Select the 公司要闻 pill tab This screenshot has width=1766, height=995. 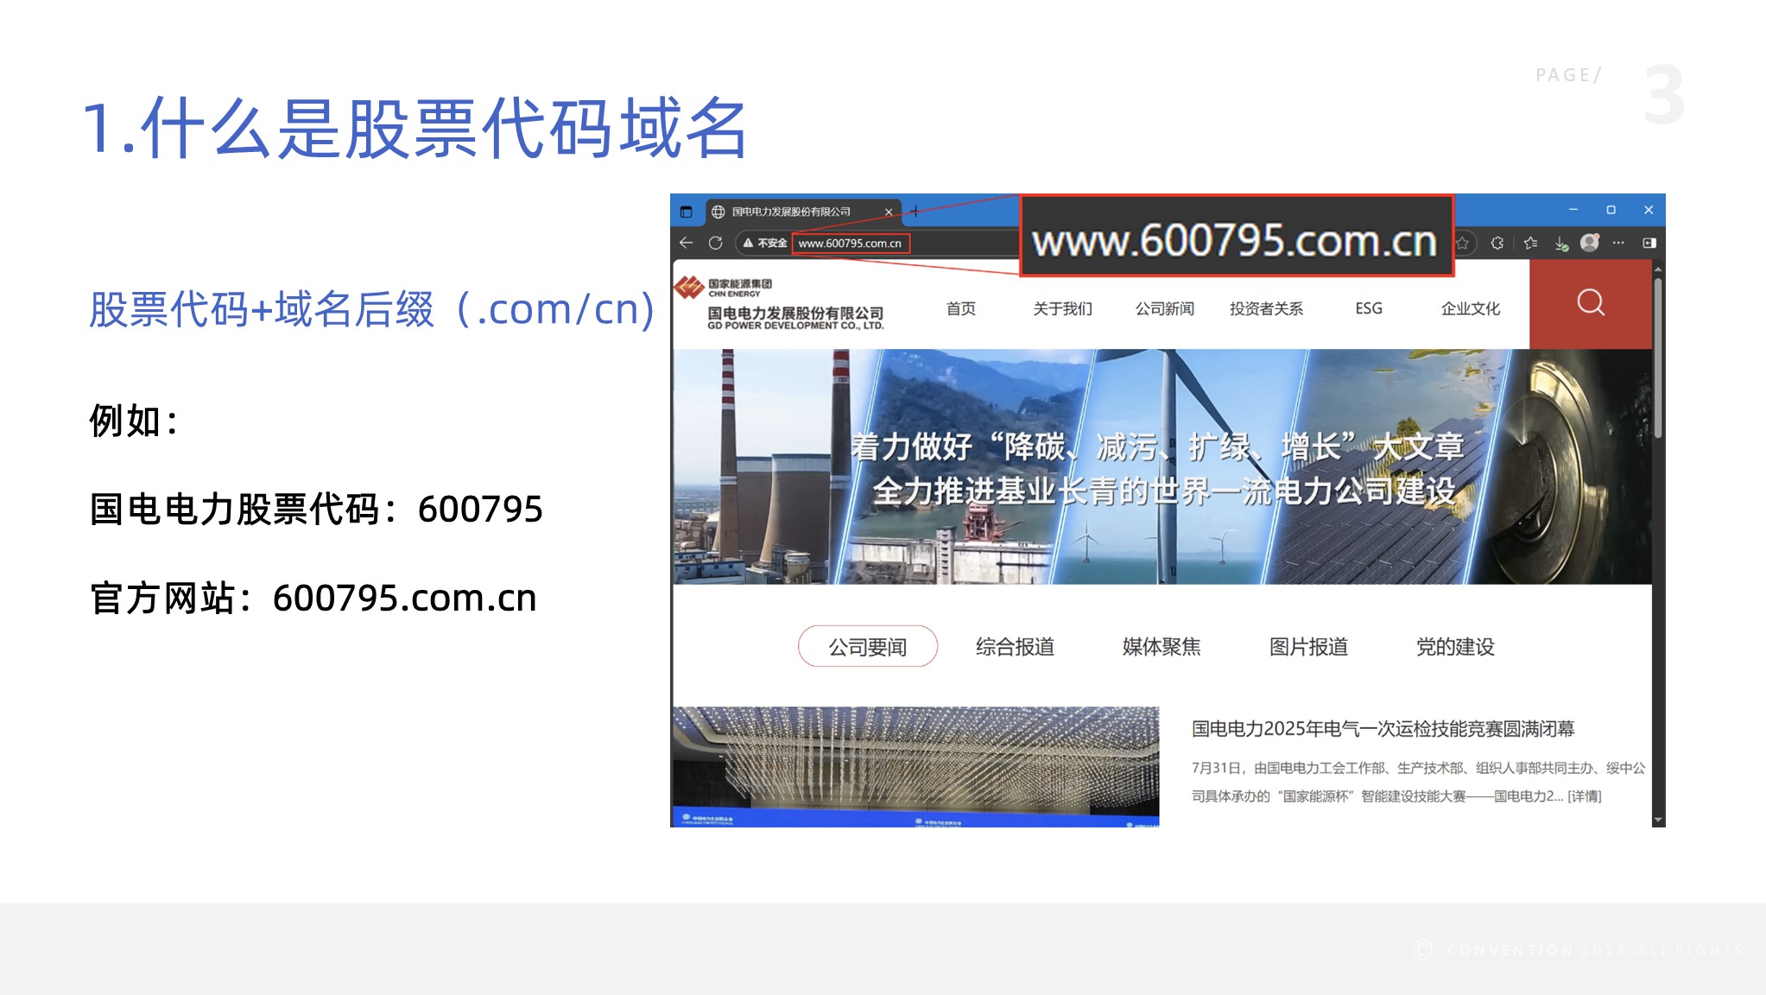coord(867,647)
